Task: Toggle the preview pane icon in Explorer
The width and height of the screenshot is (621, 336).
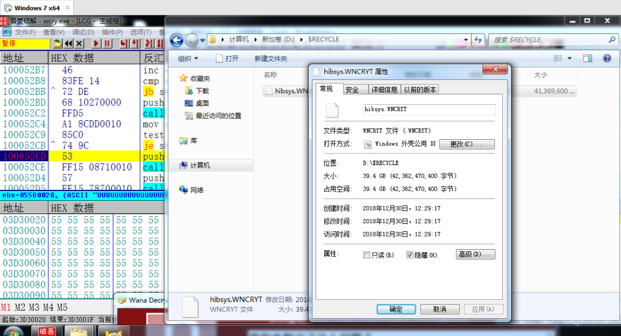Action: pos(588,59)
